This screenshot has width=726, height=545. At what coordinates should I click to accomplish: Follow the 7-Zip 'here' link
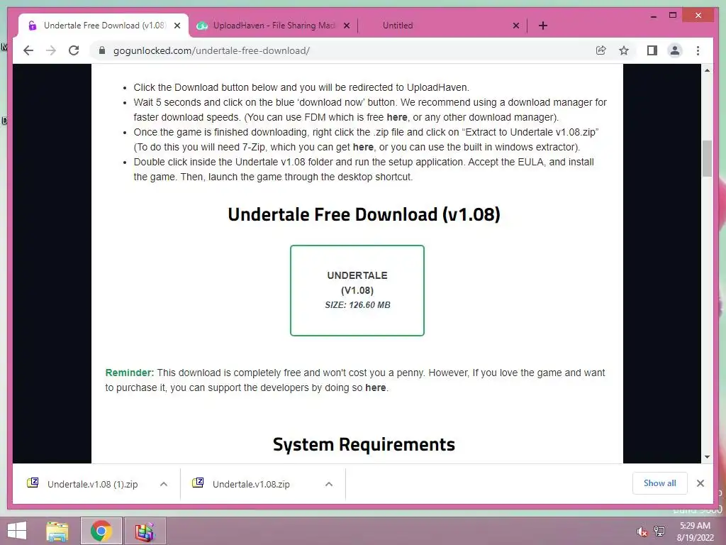pos(363,147)
